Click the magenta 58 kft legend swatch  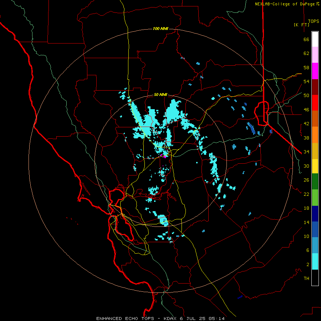click(315, 71)
